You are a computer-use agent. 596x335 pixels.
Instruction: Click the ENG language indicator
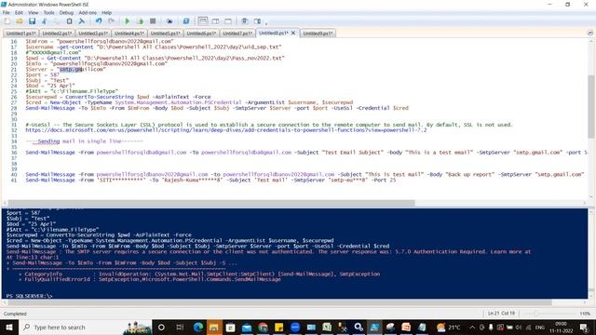point(540,327)
